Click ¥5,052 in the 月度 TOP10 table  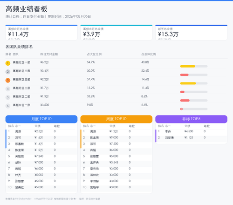pyautogui.click(x=39, y=175)
